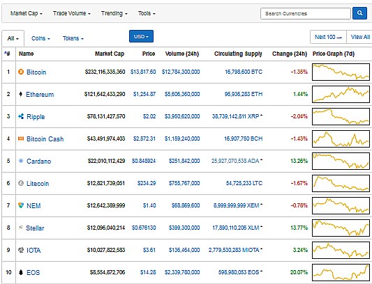Go to Next 100 currencies
372x284 pixels.
(328, 37)
